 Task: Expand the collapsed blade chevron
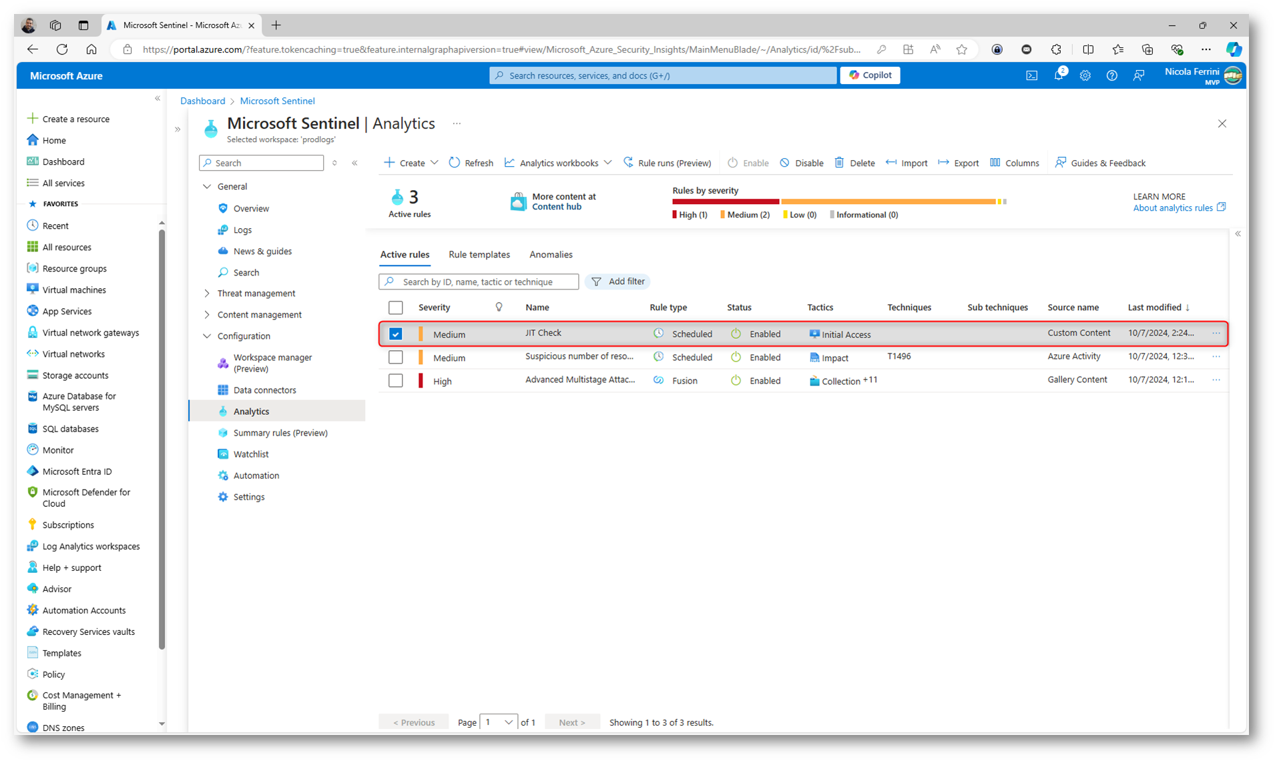point(178,129)
